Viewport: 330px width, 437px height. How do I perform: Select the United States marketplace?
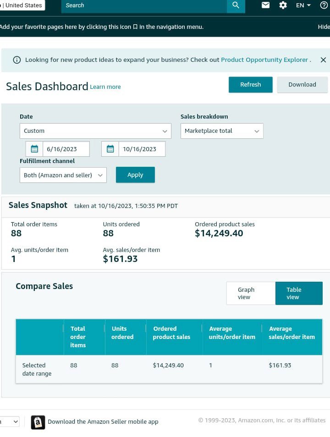pos(23,5)
